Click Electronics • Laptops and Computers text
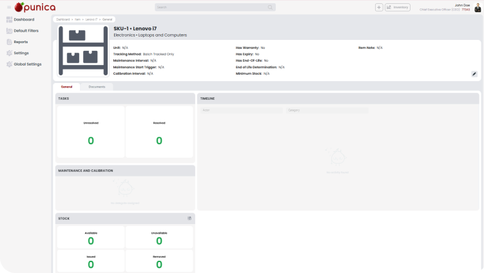Viewport: 484px width, 273px height. pyautogui.click(x=150, y=35)
